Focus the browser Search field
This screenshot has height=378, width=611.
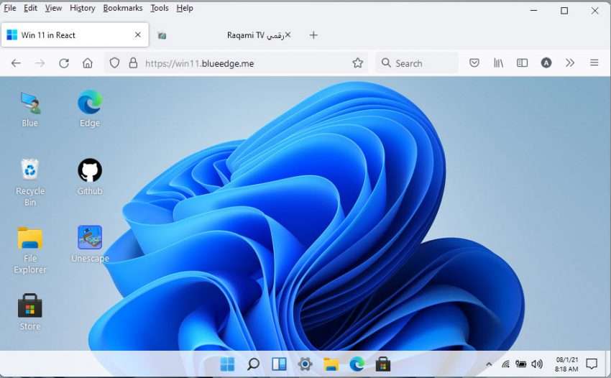click(x=417, y=63)
